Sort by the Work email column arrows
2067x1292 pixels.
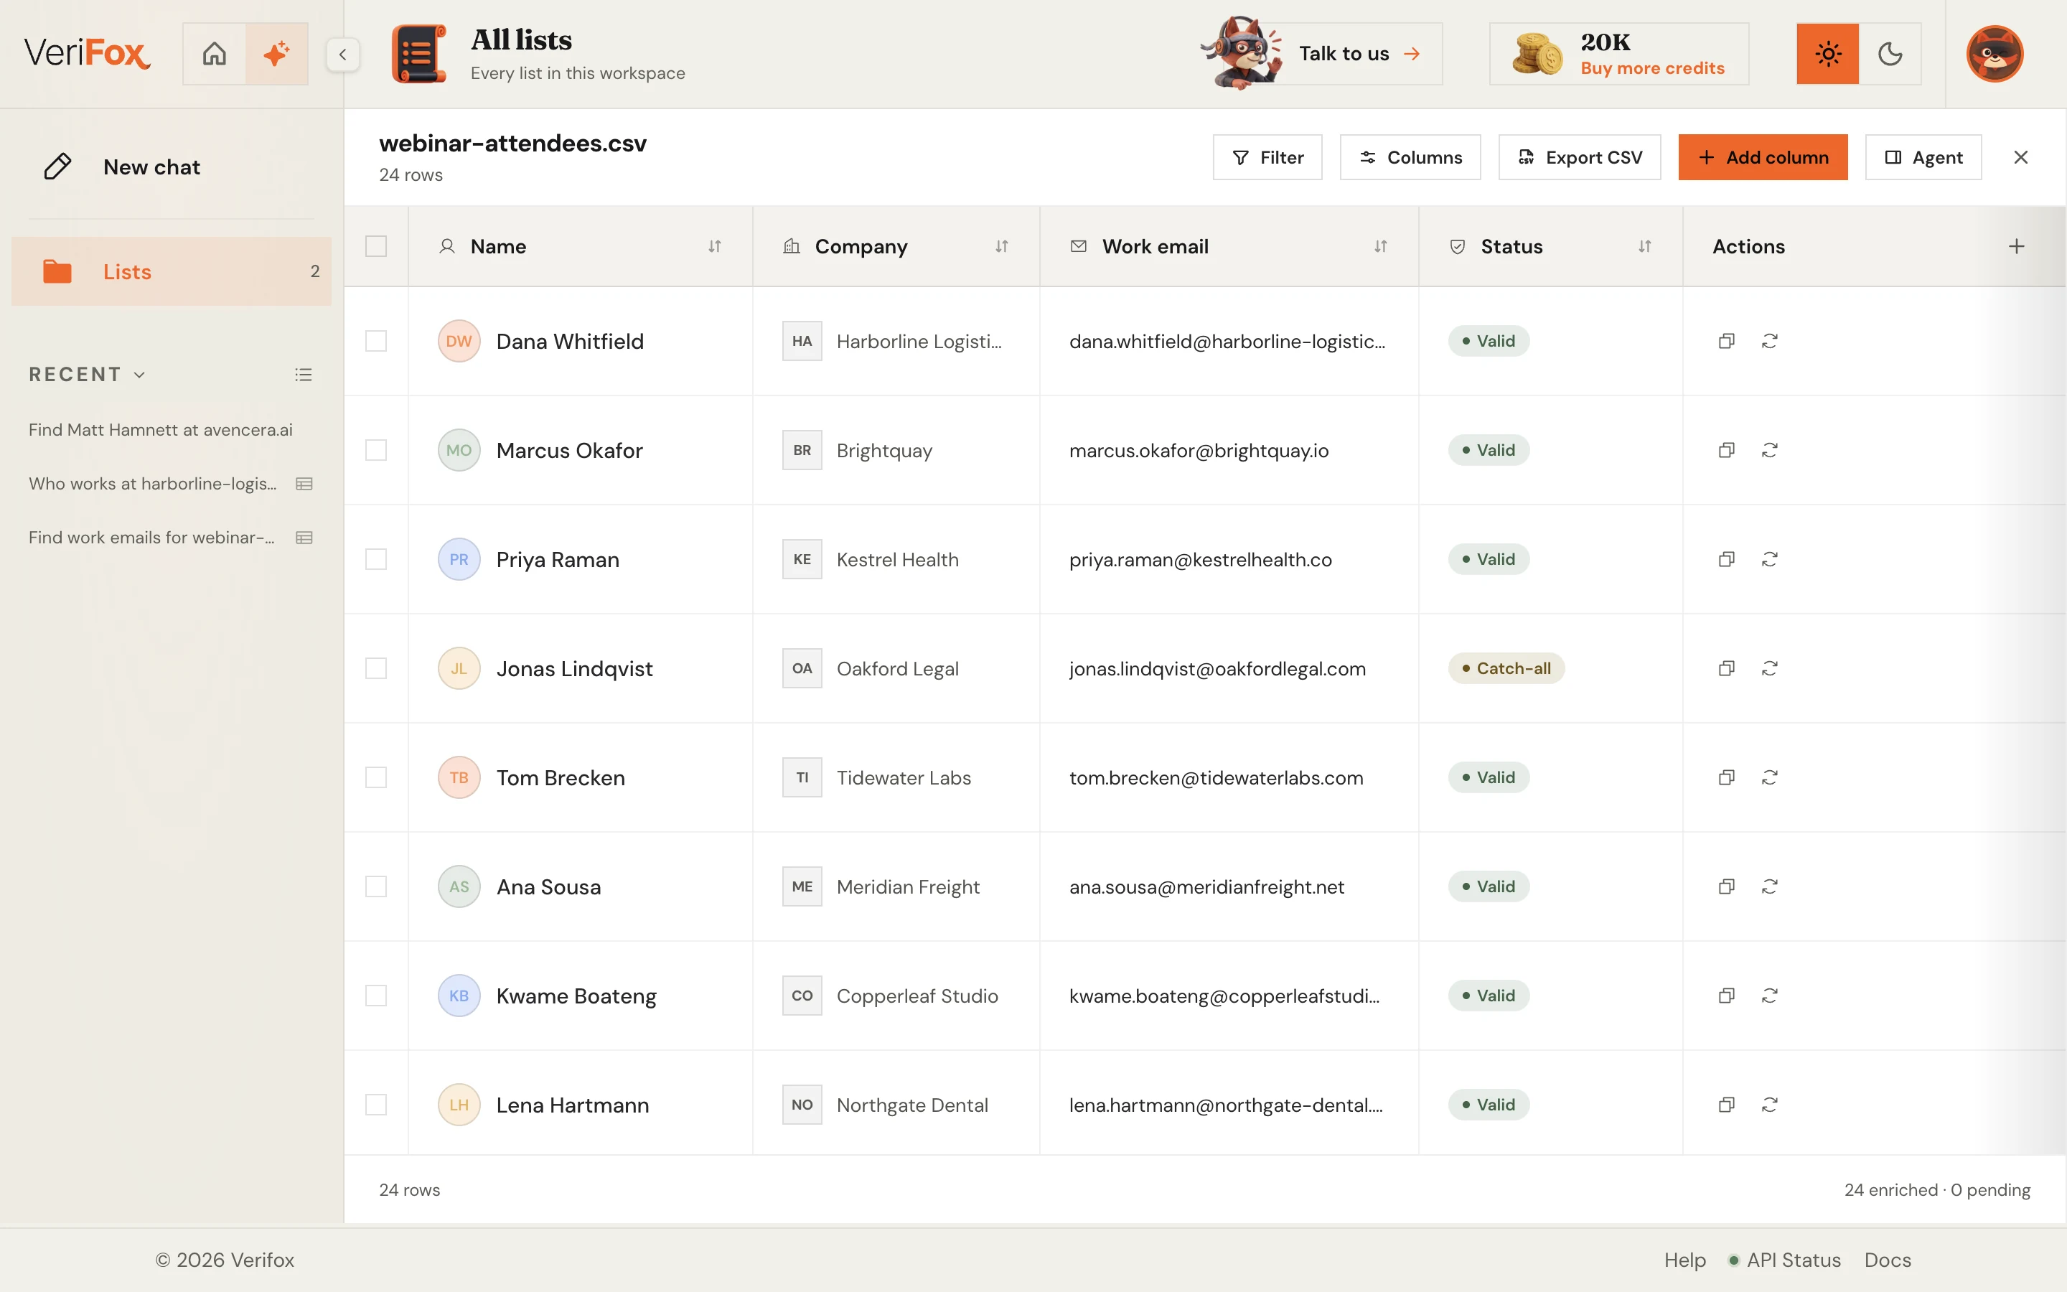1381,246
